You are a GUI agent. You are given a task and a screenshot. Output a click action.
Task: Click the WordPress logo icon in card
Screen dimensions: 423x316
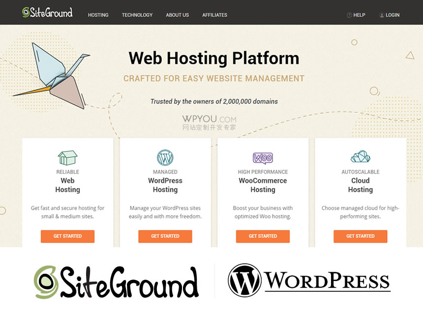point(165,157)
